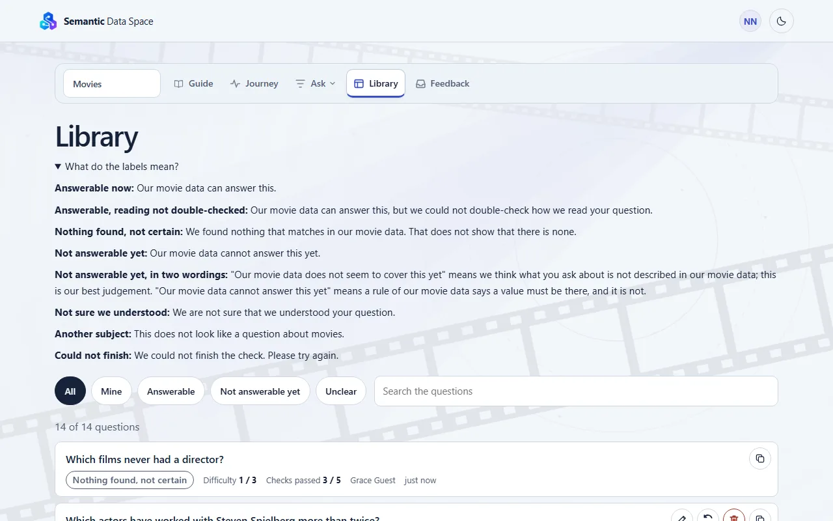Image resolution: width=833 pixels, height=521 pixels.
Task: Show Not answerable yet questions
Action: [x=260, y=391]
